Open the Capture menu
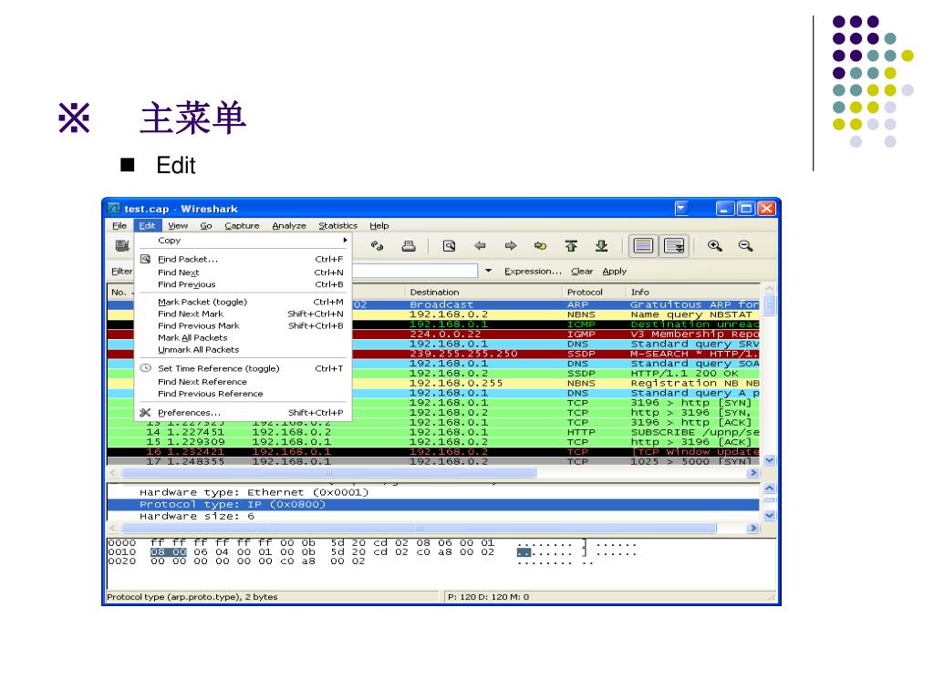This screenshot has height=700, width=934. pyautogui.click(x=242, y=226)
